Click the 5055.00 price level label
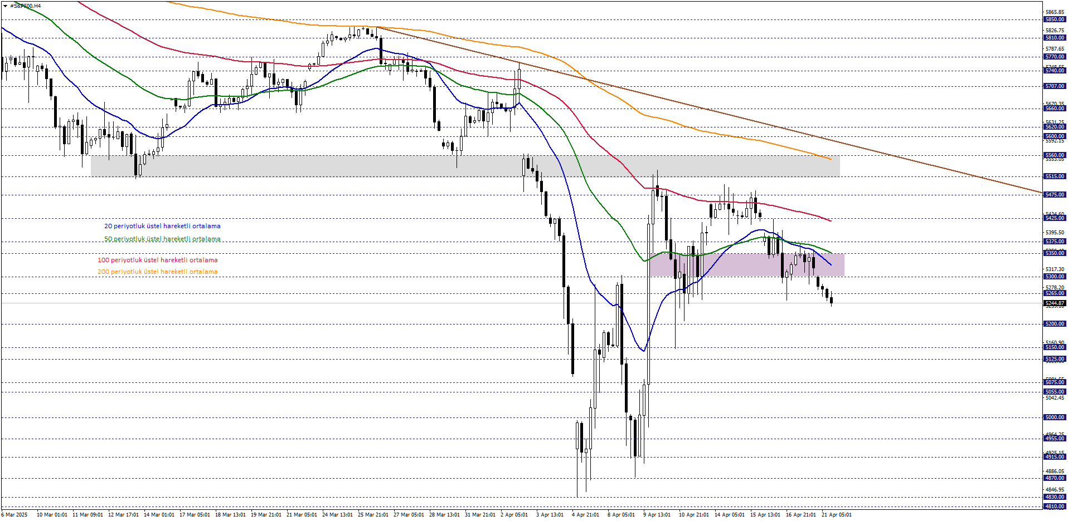1068x521 pixels. coord(1055,392)
